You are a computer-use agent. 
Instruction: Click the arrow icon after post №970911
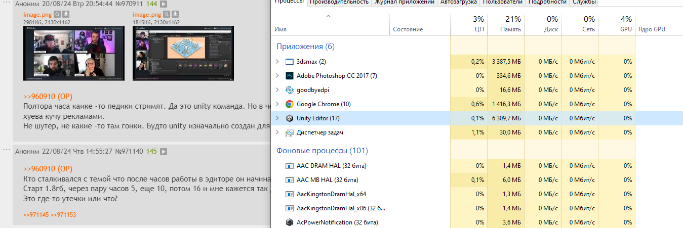click(x=164, y=4)
